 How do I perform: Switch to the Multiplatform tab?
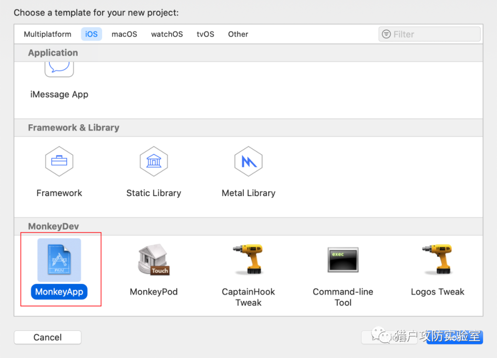(47, 35)
